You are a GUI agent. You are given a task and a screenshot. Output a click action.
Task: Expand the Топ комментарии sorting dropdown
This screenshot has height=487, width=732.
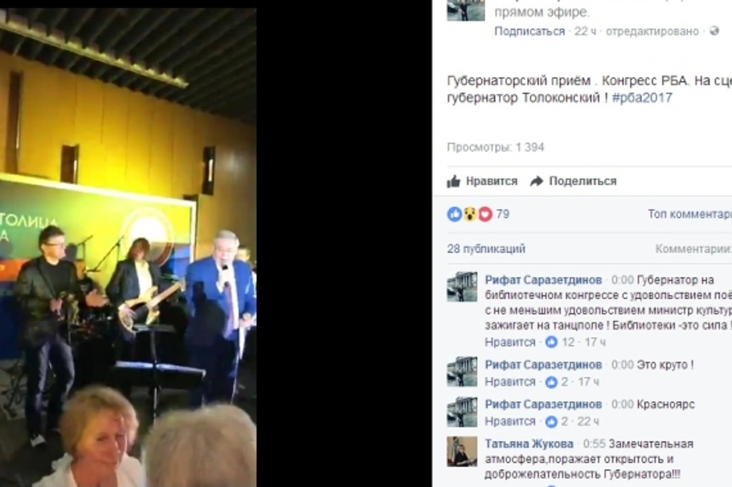coord(689,214)
